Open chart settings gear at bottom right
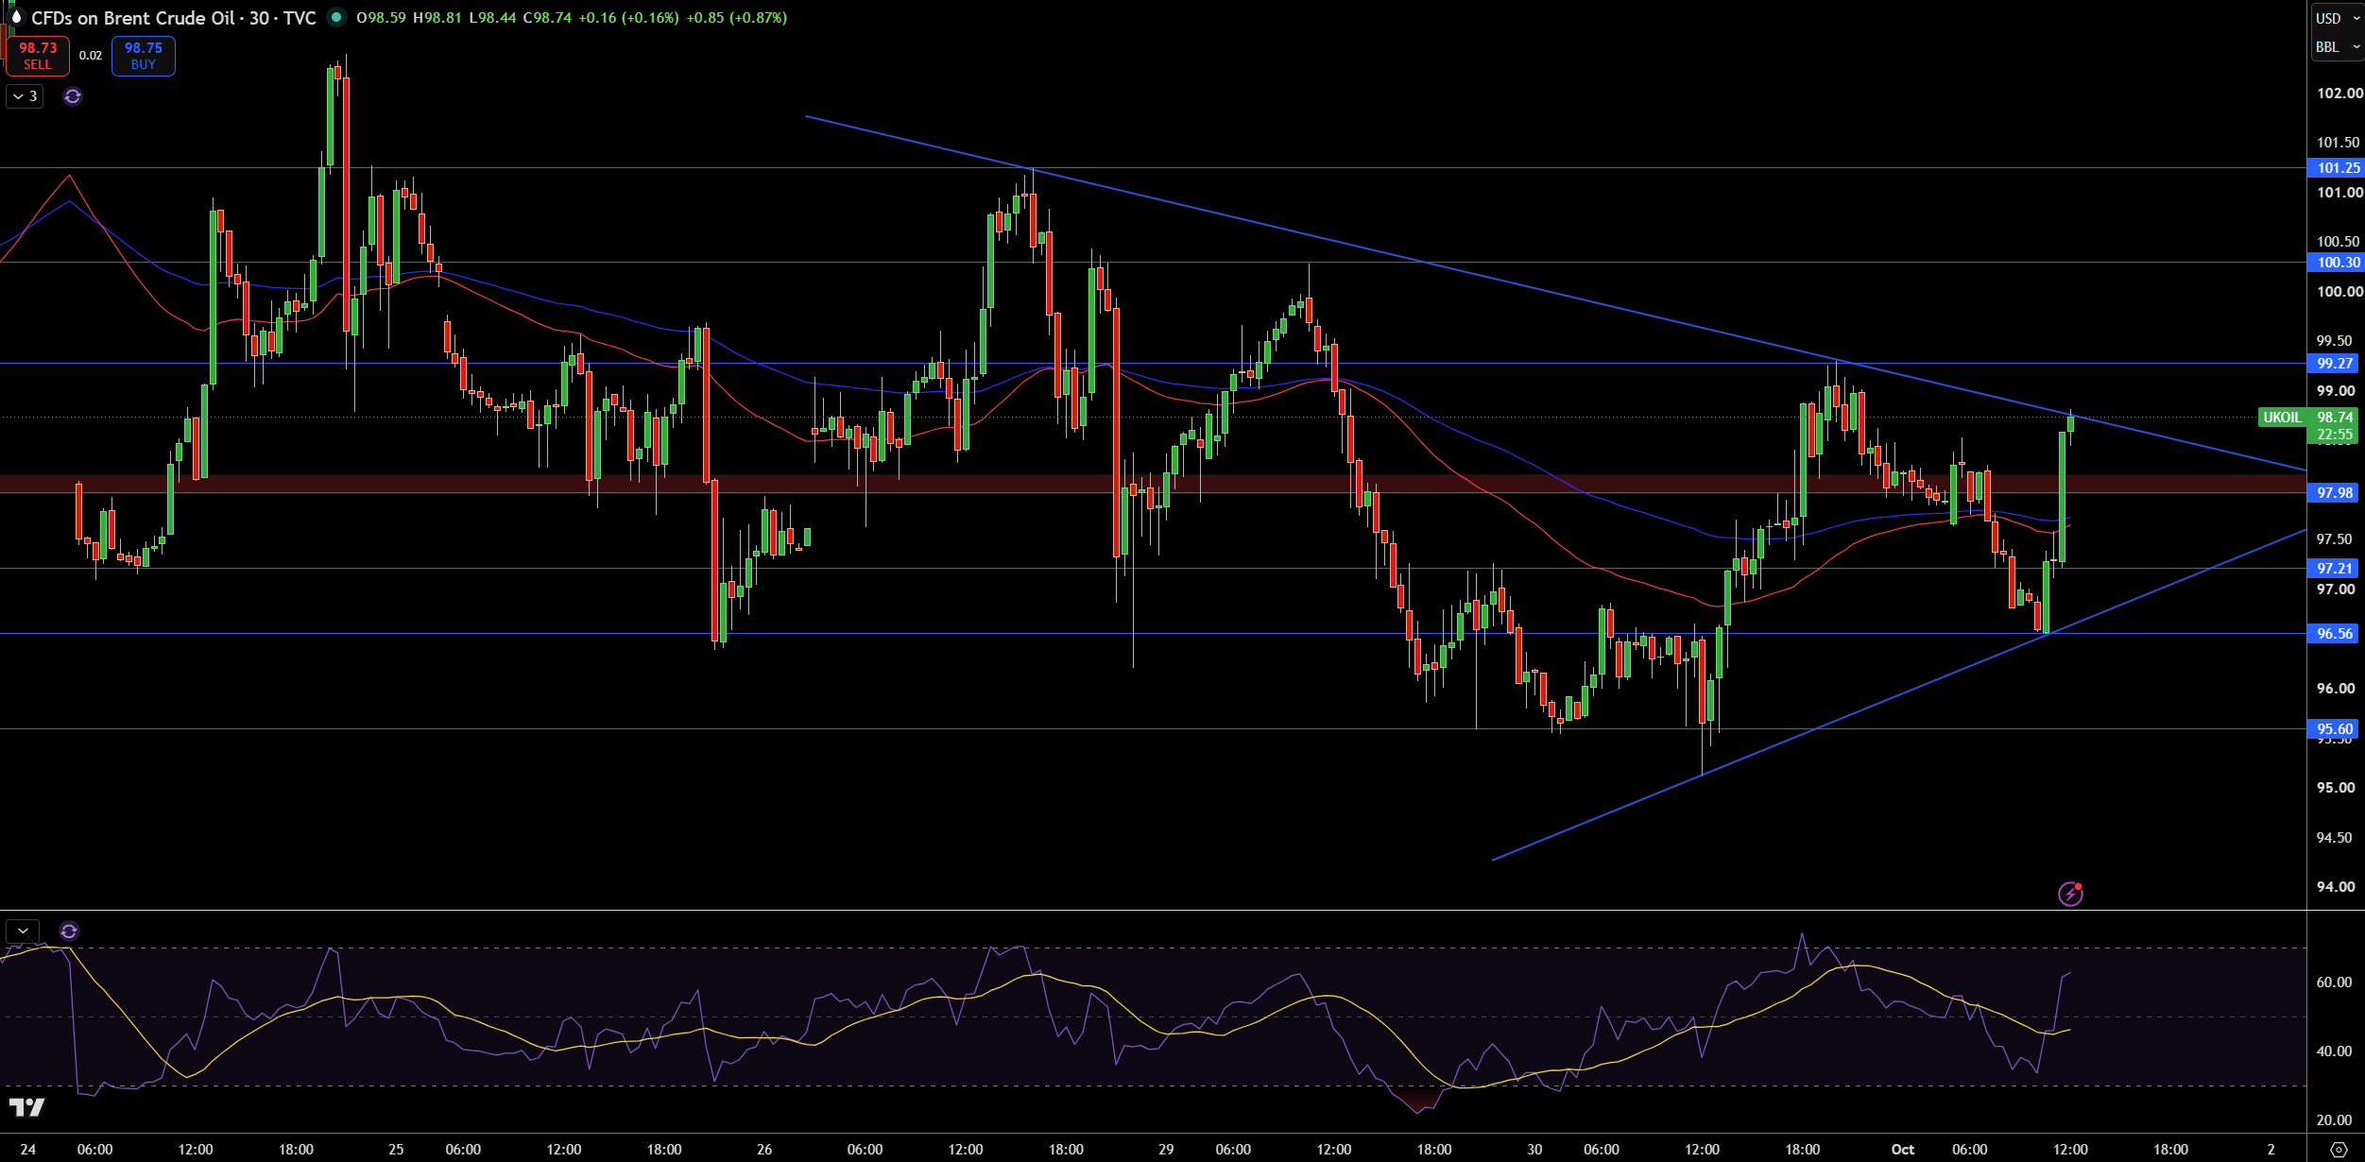This screenshot has height=1162, width=2365. (x=2339, y=1150)
